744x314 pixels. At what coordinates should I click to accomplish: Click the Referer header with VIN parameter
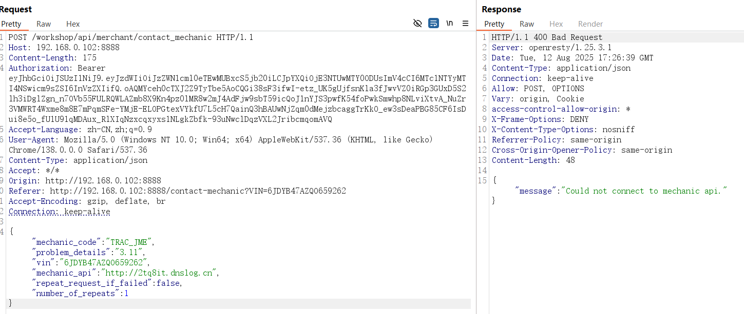[x=177, y=191]
